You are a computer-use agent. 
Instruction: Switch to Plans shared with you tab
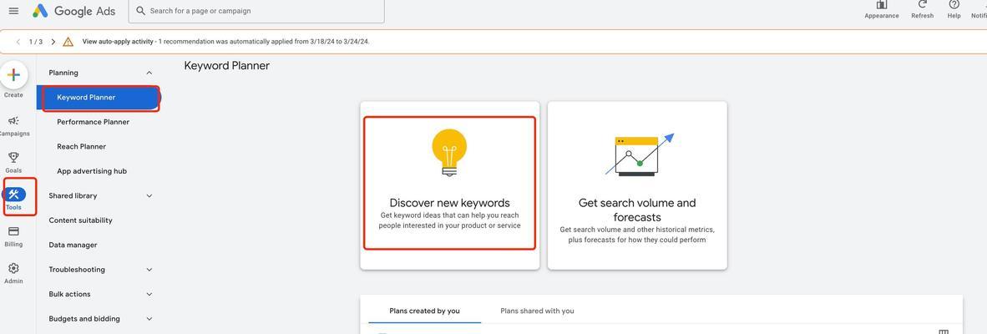coord(537,311)
